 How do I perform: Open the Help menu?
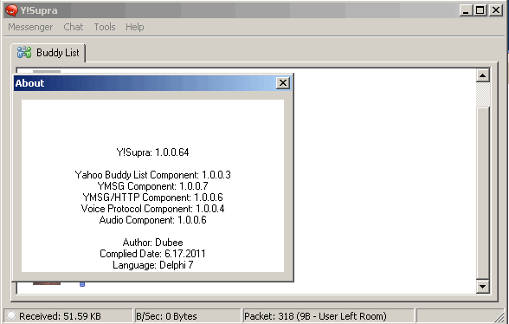pos(135,27)
